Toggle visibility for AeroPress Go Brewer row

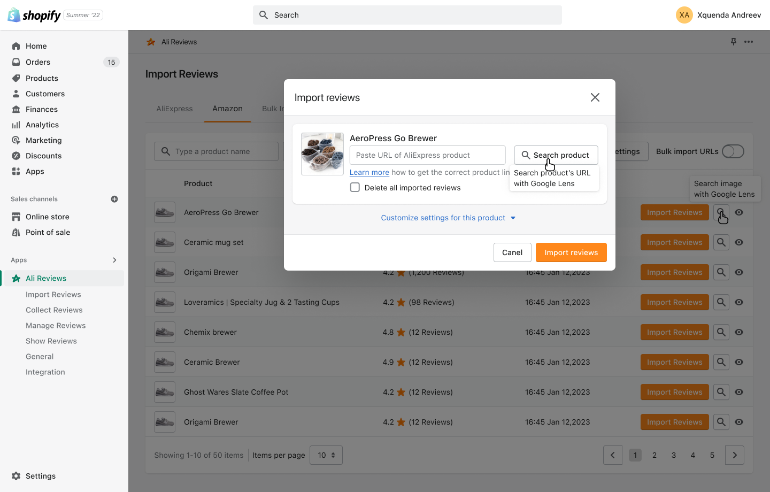739,212
